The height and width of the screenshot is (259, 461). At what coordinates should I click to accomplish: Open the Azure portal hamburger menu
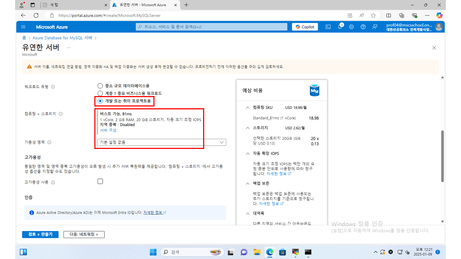23,27
